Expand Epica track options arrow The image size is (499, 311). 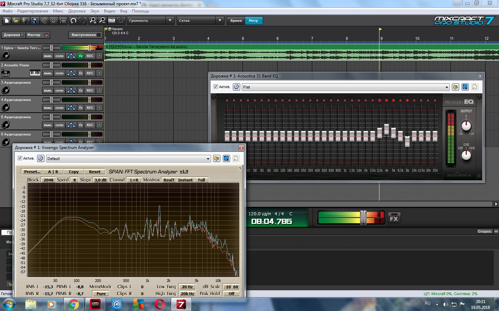point(99,56)
